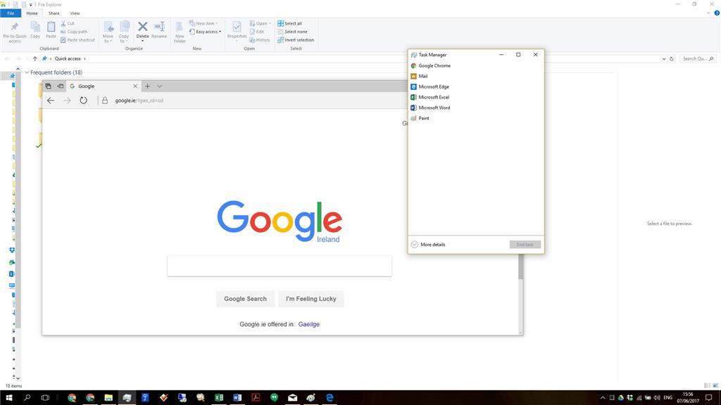Screen dimensions: 721x405
Task: Click the Delete X icon in Organize group
Action: tap(142, 27)
